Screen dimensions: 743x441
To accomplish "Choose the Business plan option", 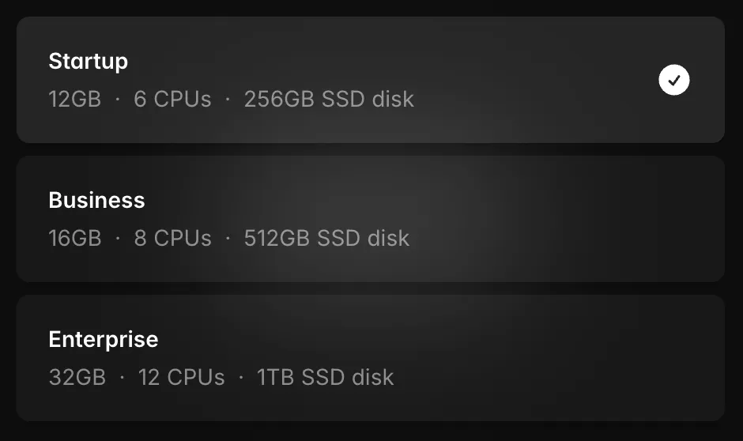I will coord(370,219).
